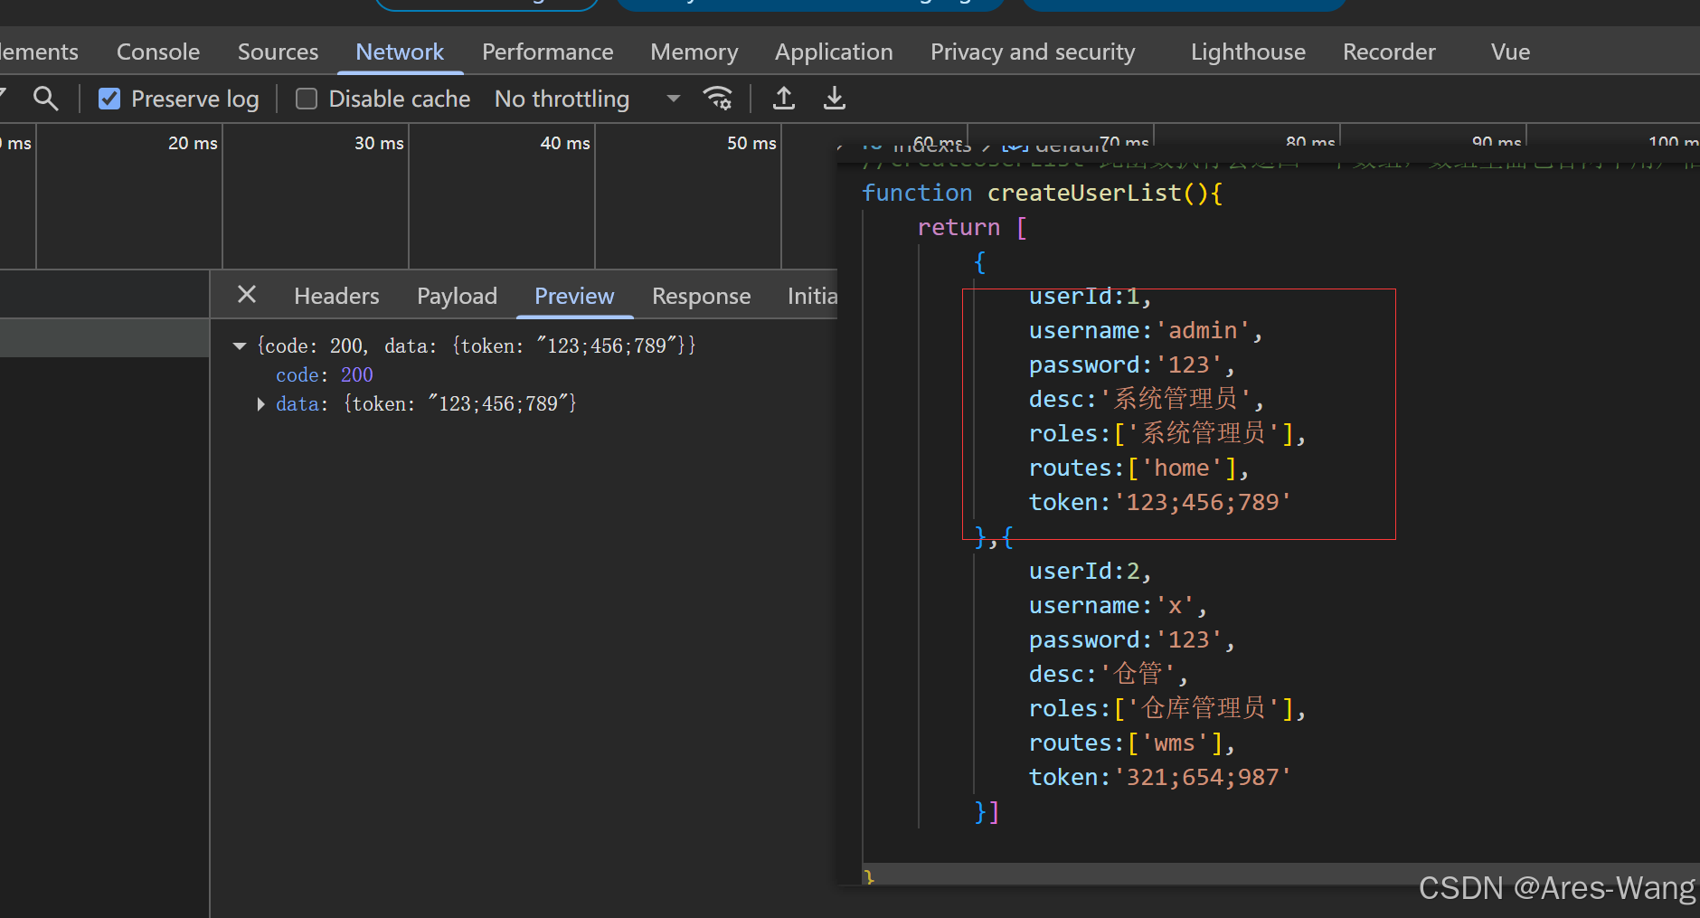Image resolution: width=1700 pixels, height=918 pixels.
Task: Click the routes:['wms'] code line
Action: click(x=1131, y=743)
